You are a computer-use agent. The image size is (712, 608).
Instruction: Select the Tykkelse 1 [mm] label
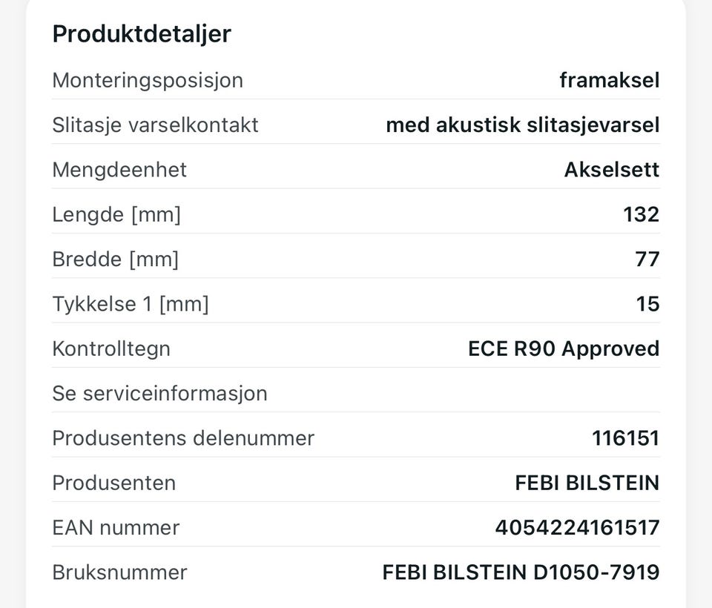click(x=131, y=304)
